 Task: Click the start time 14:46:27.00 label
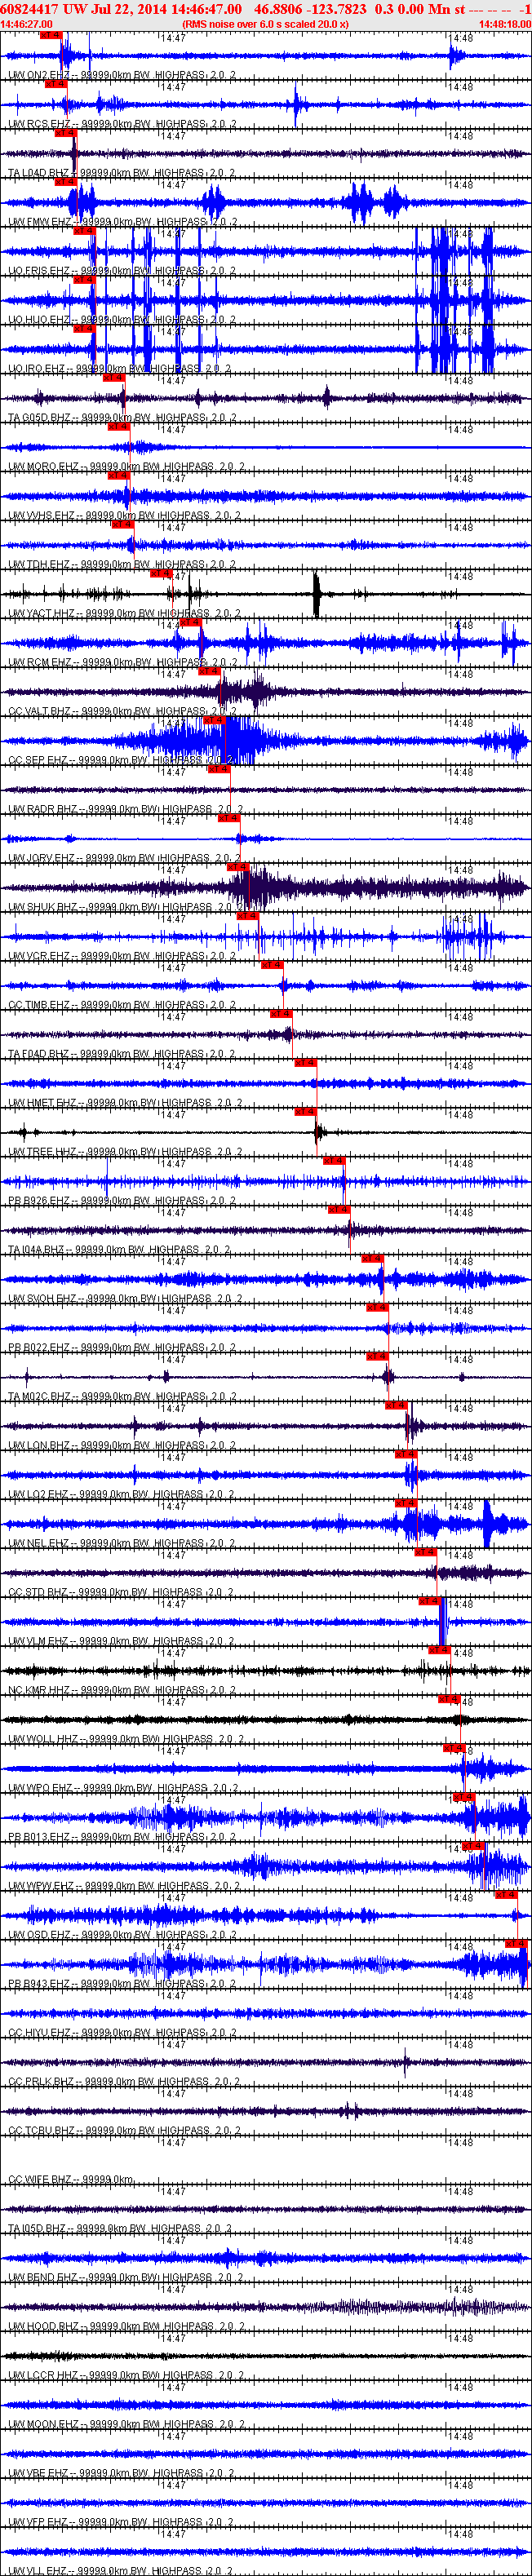27,24
